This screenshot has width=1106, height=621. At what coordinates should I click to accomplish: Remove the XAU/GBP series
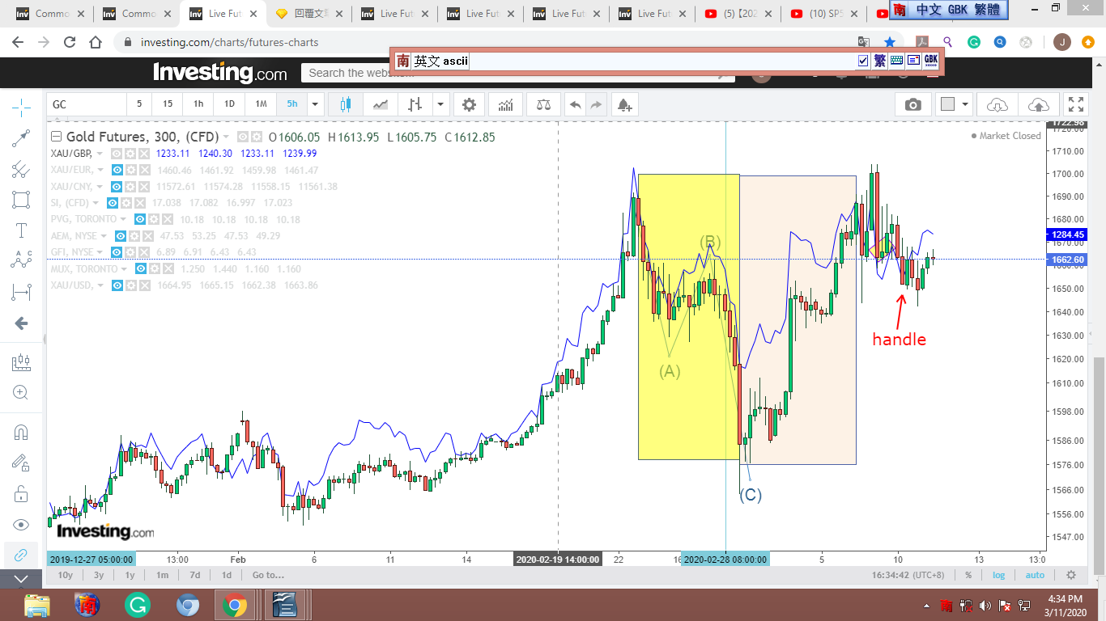pyautogui.click(x=144, y=154)
